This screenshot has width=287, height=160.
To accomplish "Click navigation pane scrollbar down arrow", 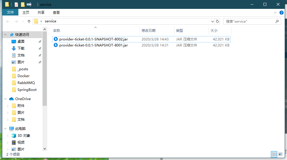I will click(45, 149).
